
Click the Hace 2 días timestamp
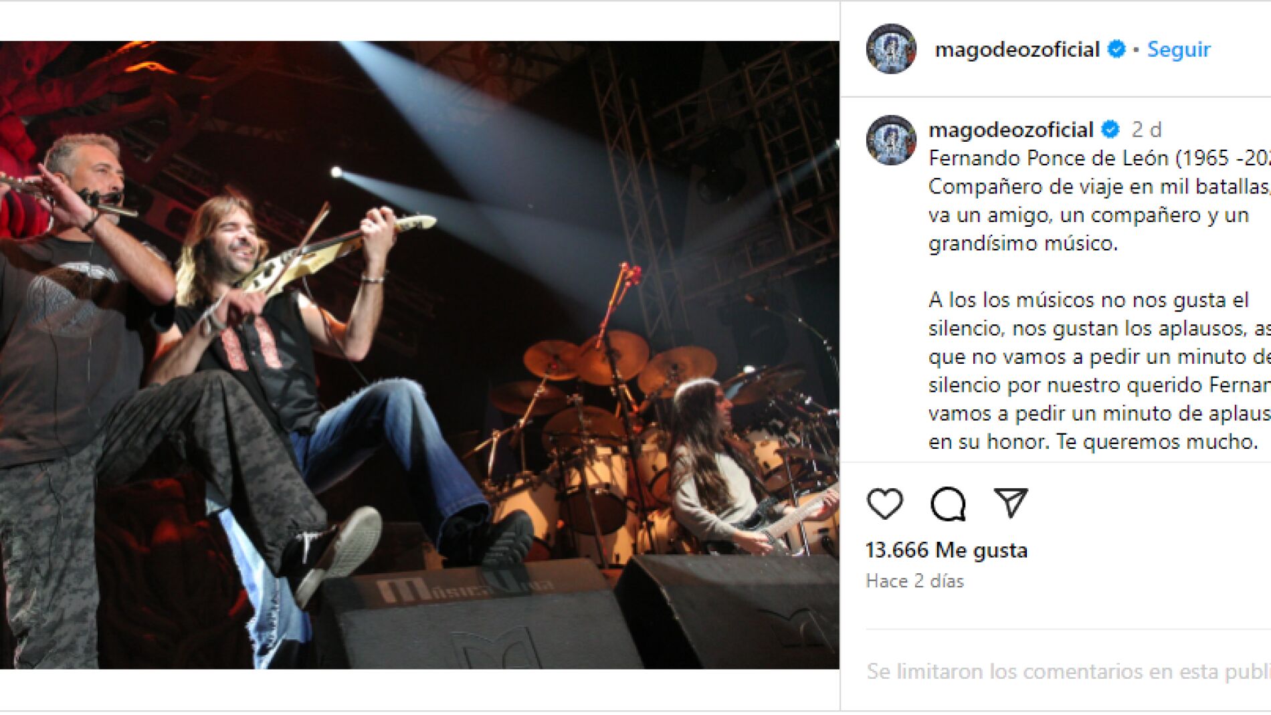click(914, 581)
